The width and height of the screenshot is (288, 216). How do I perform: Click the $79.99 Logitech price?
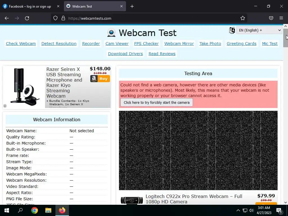click(266, 196)
